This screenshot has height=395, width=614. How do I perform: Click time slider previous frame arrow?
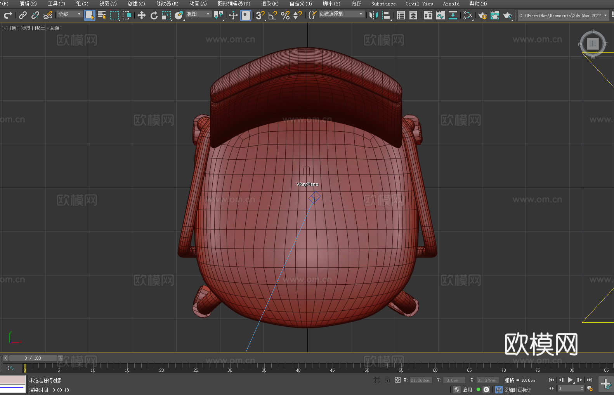[x=5, y=358]
